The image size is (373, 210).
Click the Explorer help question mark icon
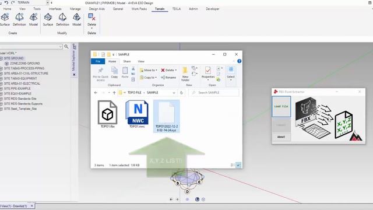(240, 61)
